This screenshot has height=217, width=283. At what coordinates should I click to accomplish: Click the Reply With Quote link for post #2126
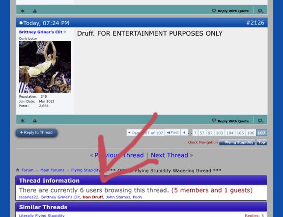point(230,121)
